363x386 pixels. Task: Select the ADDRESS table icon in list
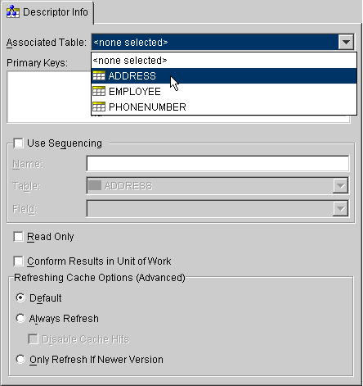[99, 75]
